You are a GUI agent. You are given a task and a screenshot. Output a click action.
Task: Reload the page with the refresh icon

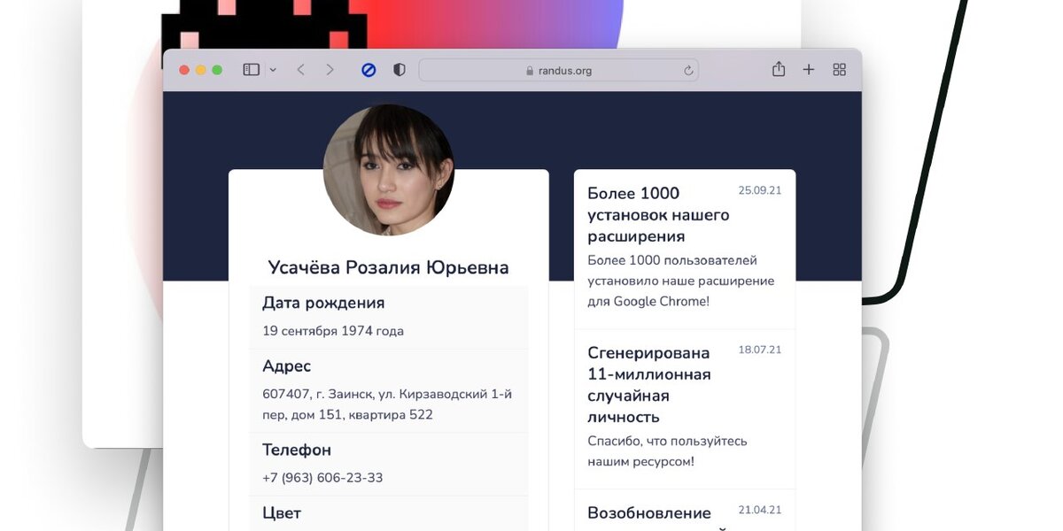click(x=688, y=71)
